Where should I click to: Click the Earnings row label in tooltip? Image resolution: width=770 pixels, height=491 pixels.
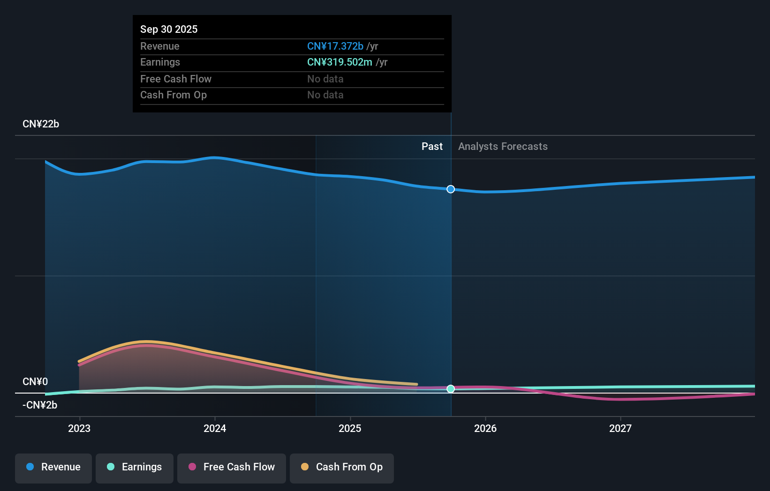[x=160, y=62]
